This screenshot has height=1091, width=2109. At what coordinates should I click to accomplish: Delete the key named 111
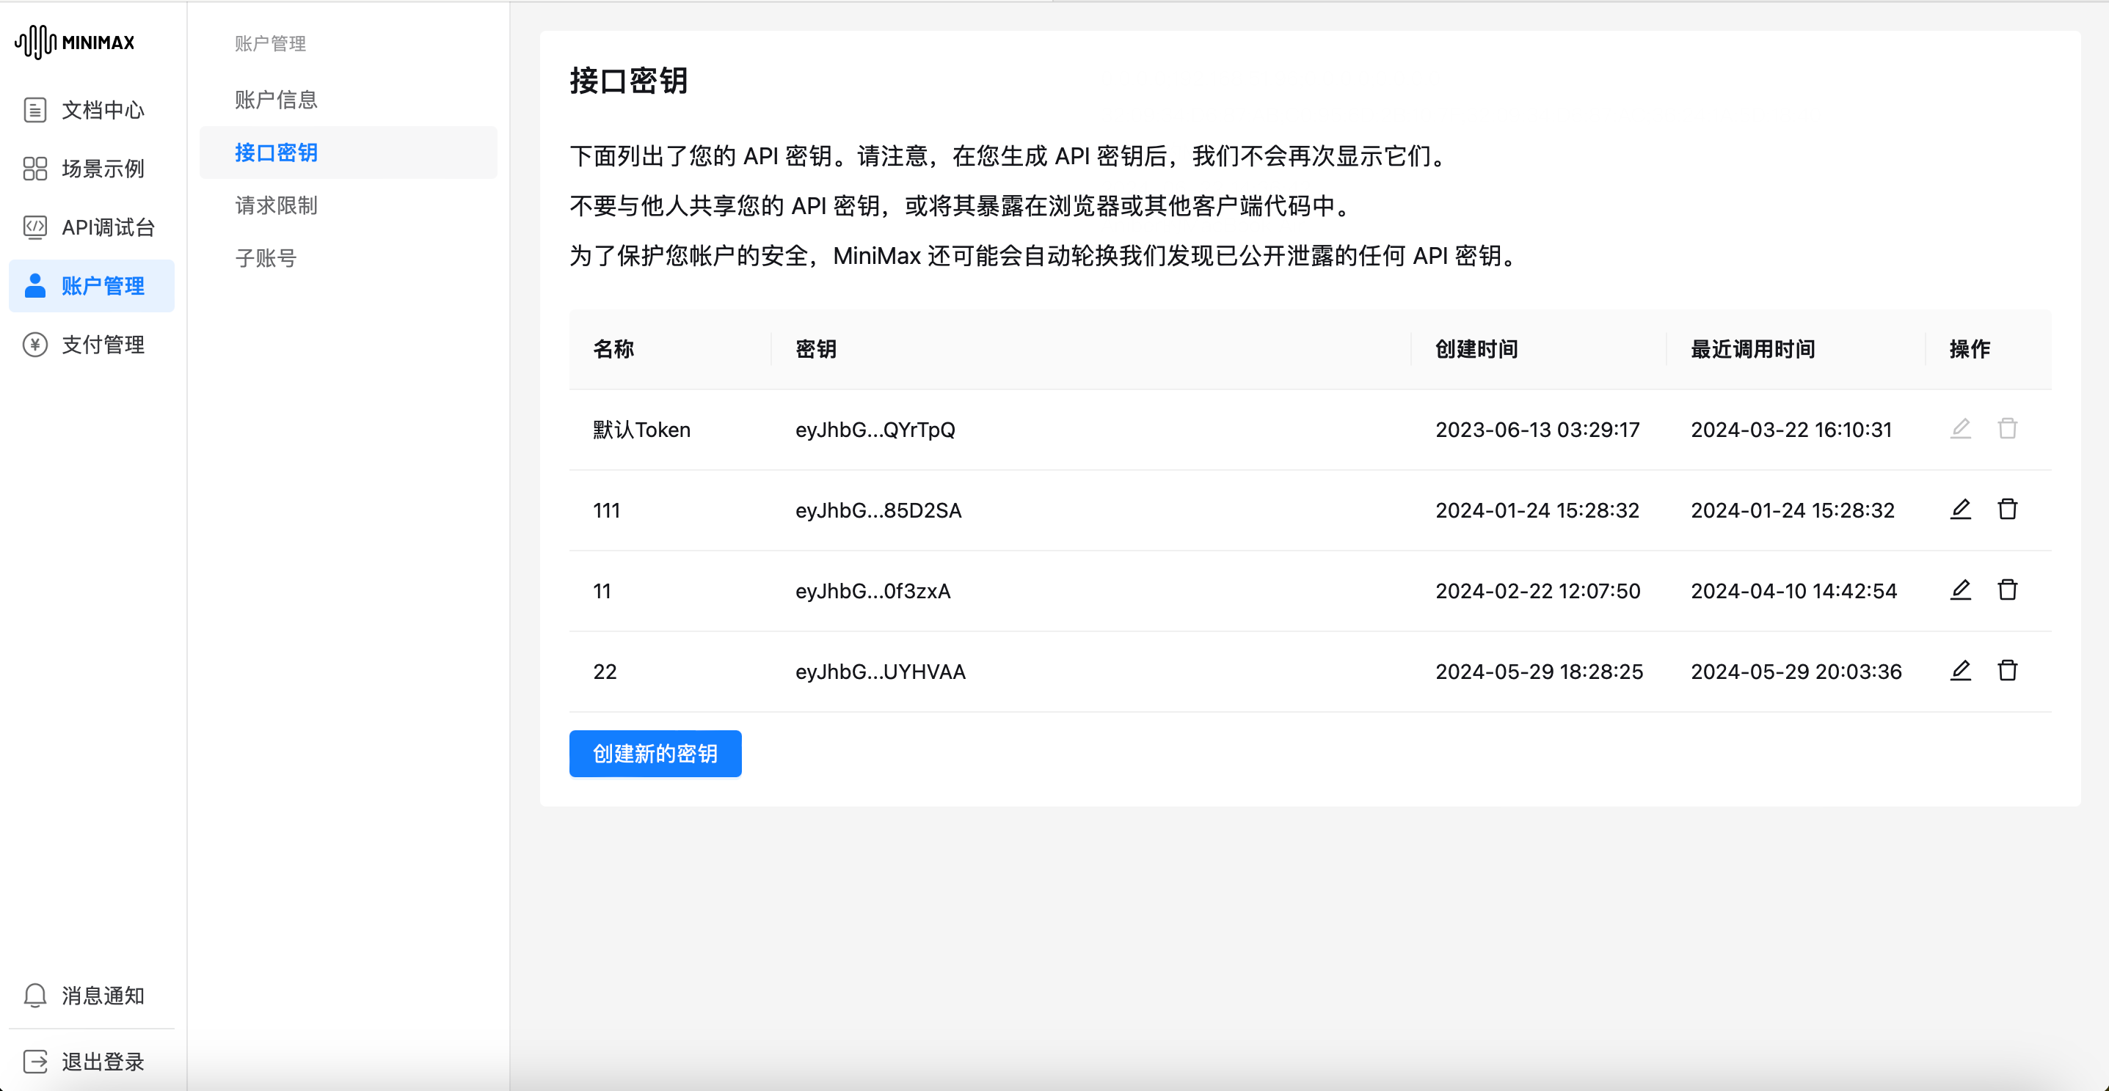[x=2008, y=510]
